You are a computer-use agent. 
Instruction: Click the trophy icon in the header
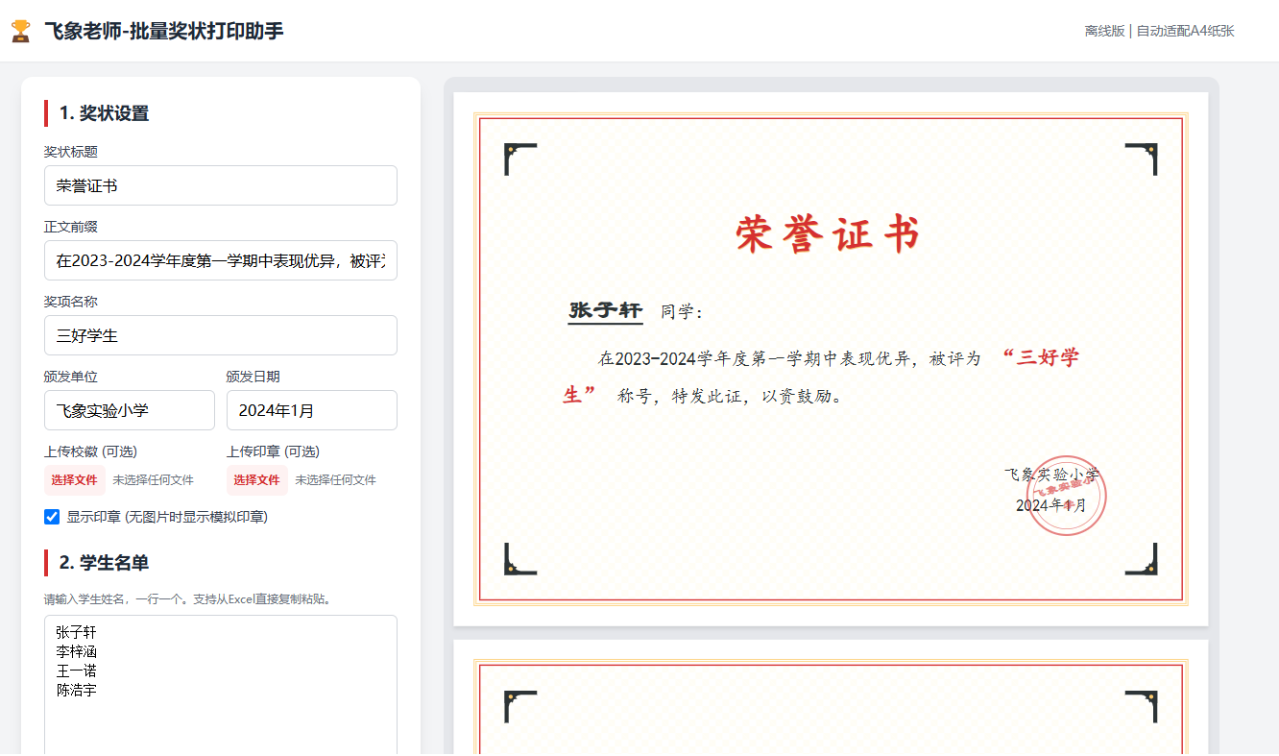[x=20, y=31]
